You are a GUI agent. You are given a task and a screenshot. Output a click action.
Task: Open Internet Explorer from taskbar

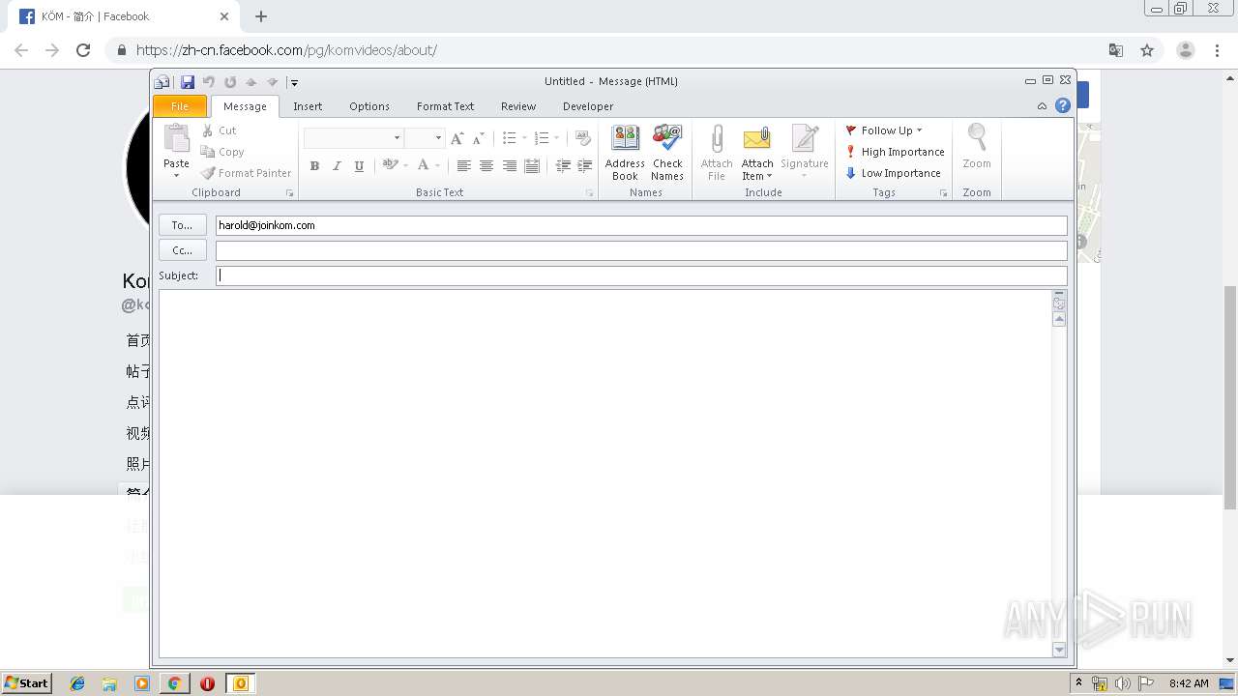click(77, 683)
